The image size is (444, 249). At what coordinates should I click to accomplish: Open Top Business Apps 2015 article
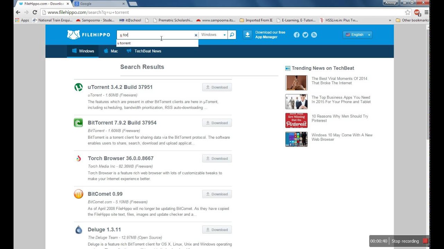tap(341, 100)
